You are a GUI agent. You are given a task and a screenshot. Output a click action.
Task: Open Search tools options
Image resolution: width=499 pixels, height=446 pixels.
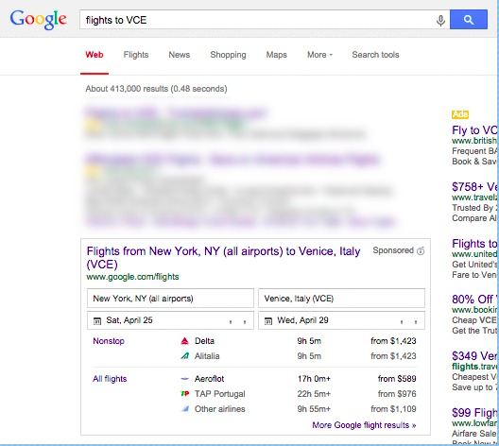click(x=375, y=55)
